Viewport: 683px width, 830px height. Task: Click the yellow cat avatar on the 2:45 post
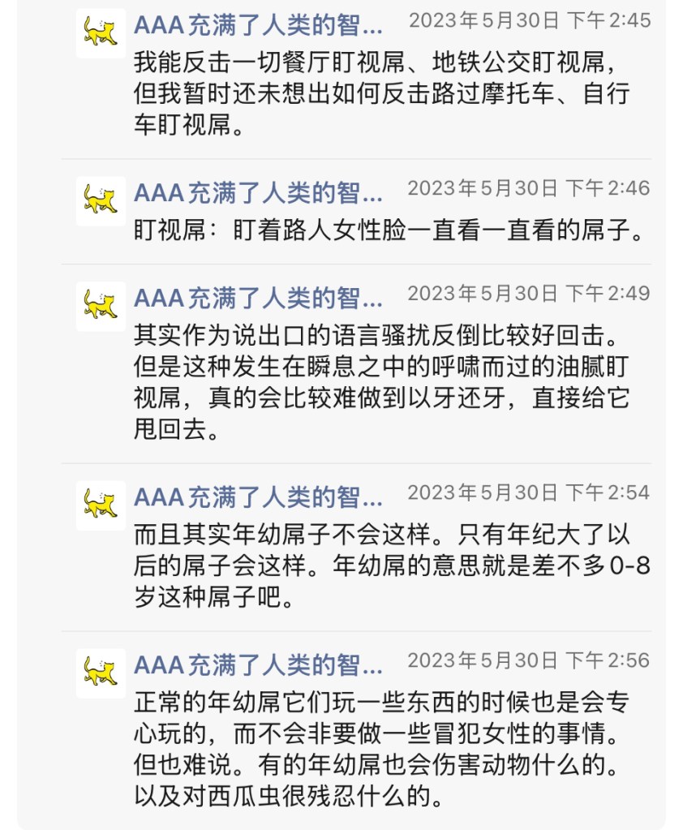[101, 34]
